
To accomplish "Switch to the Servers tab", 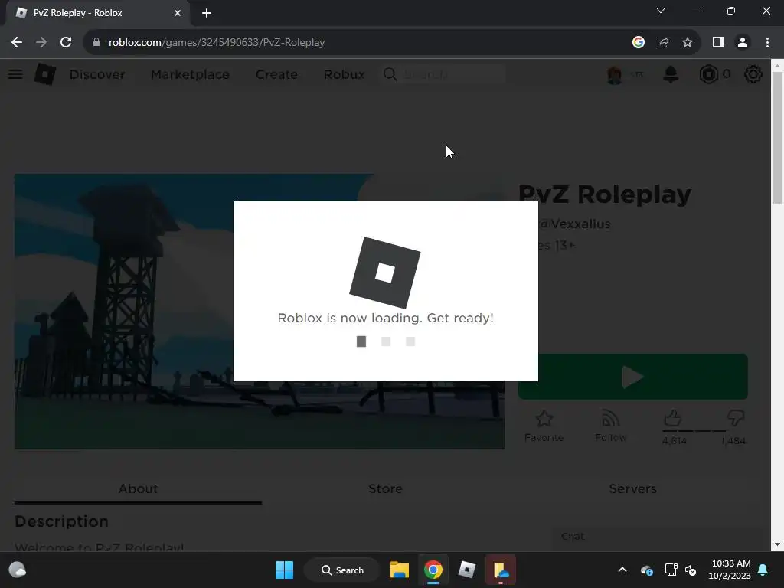I will (x=632, y=488).
